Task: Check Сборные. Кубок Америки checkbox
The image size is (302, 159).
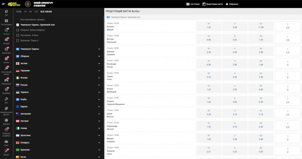Action: click(17, 30)
